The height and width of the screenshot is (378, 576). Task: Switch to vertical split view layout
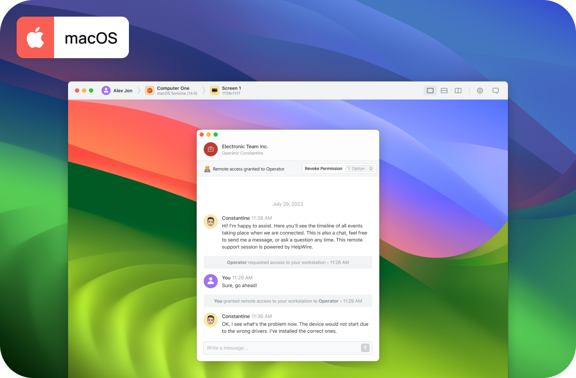click(x=458, y=91)
